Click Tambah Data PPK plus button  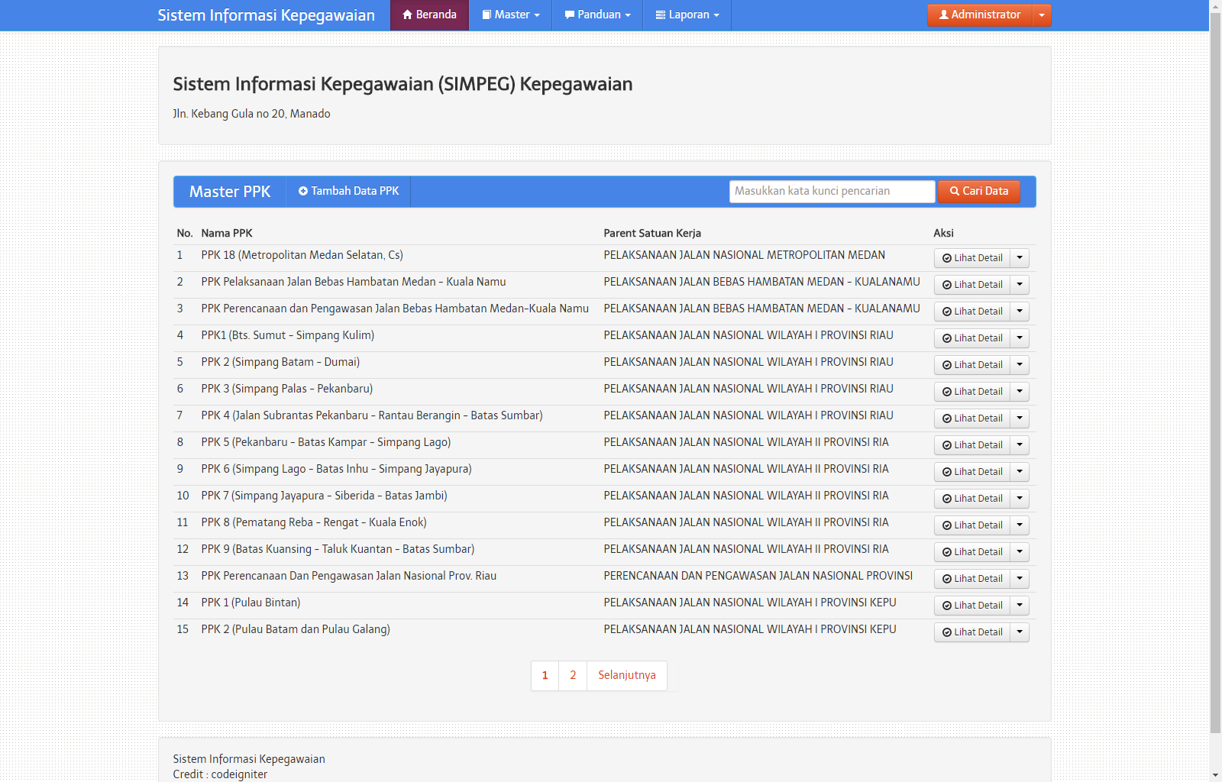click(348, 192)
